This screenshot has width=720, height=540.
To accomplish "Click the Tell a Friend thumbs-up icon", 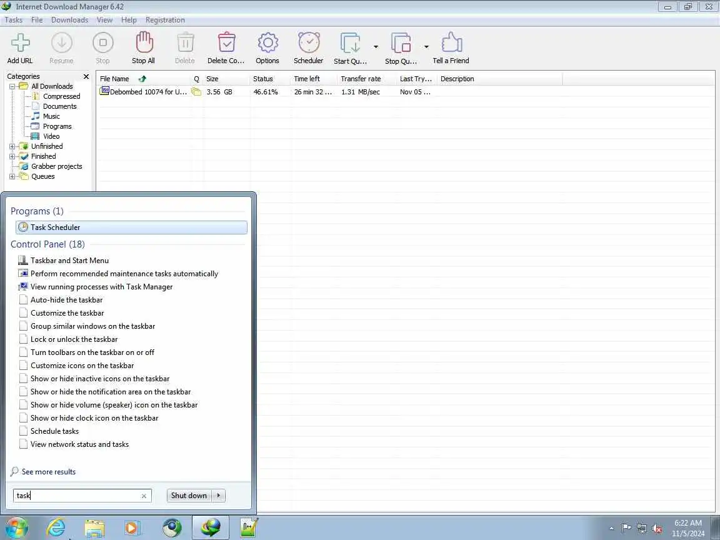I will (x=451, y=42).
